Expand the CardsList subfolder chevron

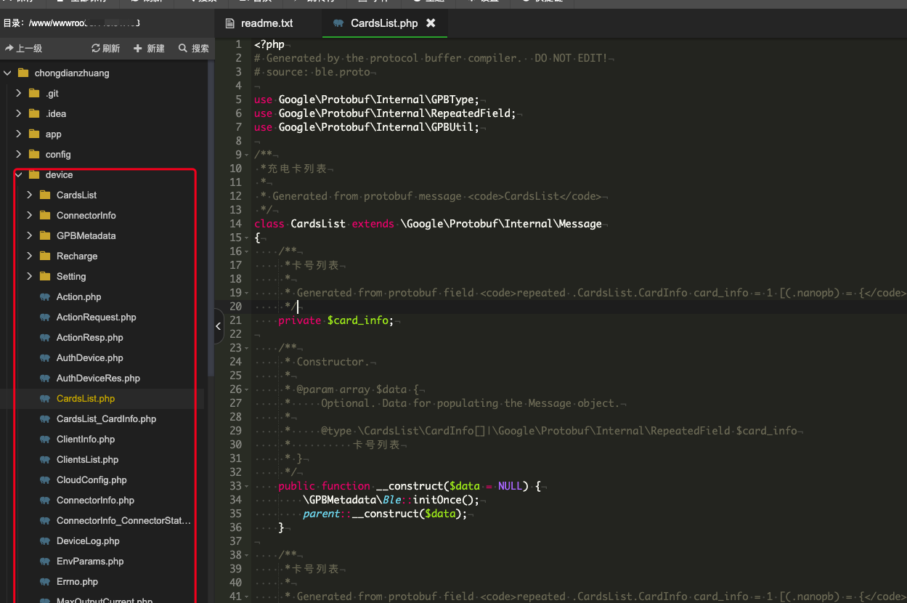[30, 195]
